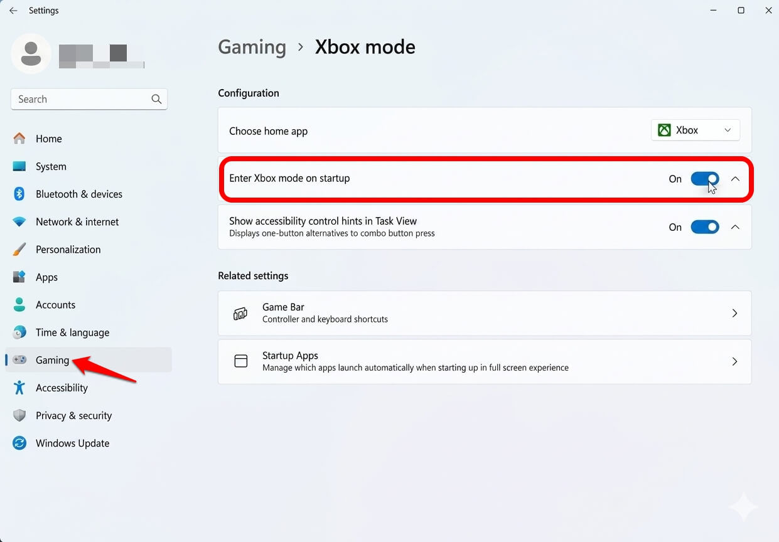Screen dimensions: 779x542
Task: Open Accessibility settings
Action: pyautogui.click(x=89, y=388)
